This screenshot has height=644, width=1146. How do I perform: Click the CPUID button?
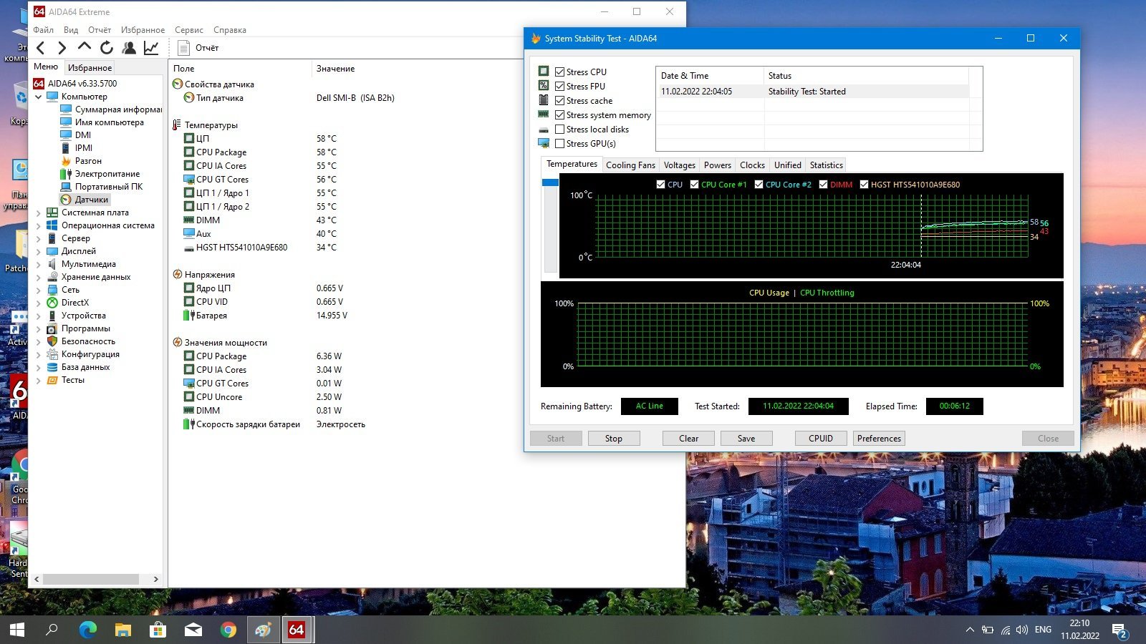coord(821,439)
